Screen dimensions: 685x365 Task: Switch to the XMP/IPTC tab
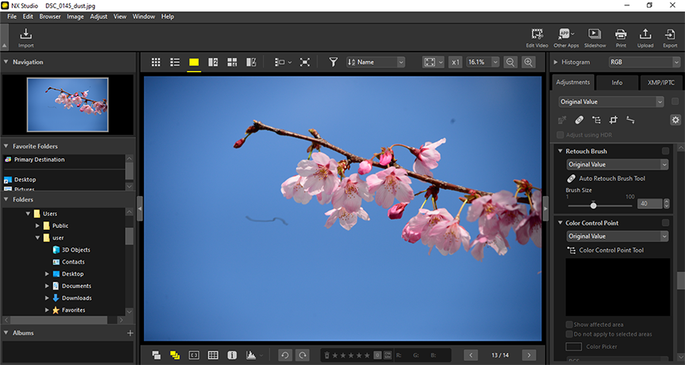coord(661,82)
